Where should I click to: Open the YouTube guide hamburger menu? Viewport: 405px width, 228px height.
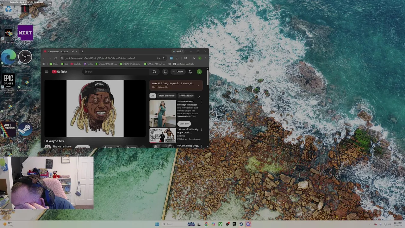(x=46, y=72)
